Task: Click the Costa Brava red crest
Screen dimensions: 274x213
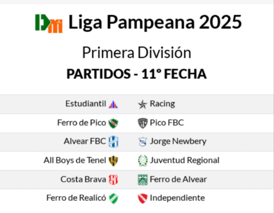Action: [x=113, y=179]
